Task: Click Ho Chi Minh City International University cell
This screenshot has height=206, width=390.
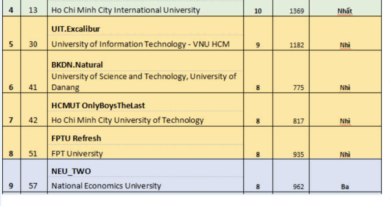Action: (x=126, y=10)
